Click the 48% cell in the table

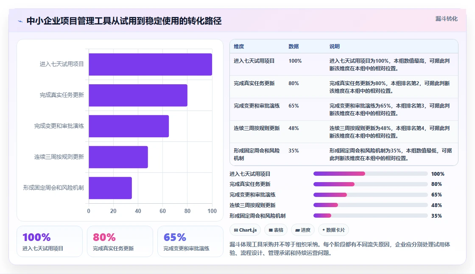pos(293,128)
